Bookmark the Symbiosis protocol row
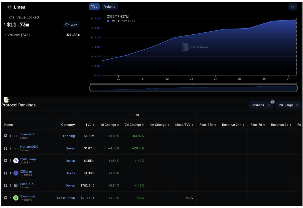This screenshot has height=208, width=303. coord(6,198)
